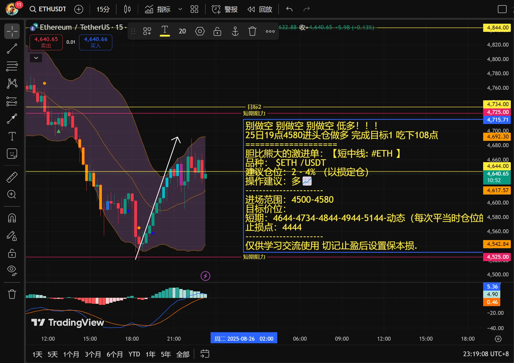Click the purple lightning event marker
Image resolution: width=514 pixels, height=363 pixels.
pos(205,276)
